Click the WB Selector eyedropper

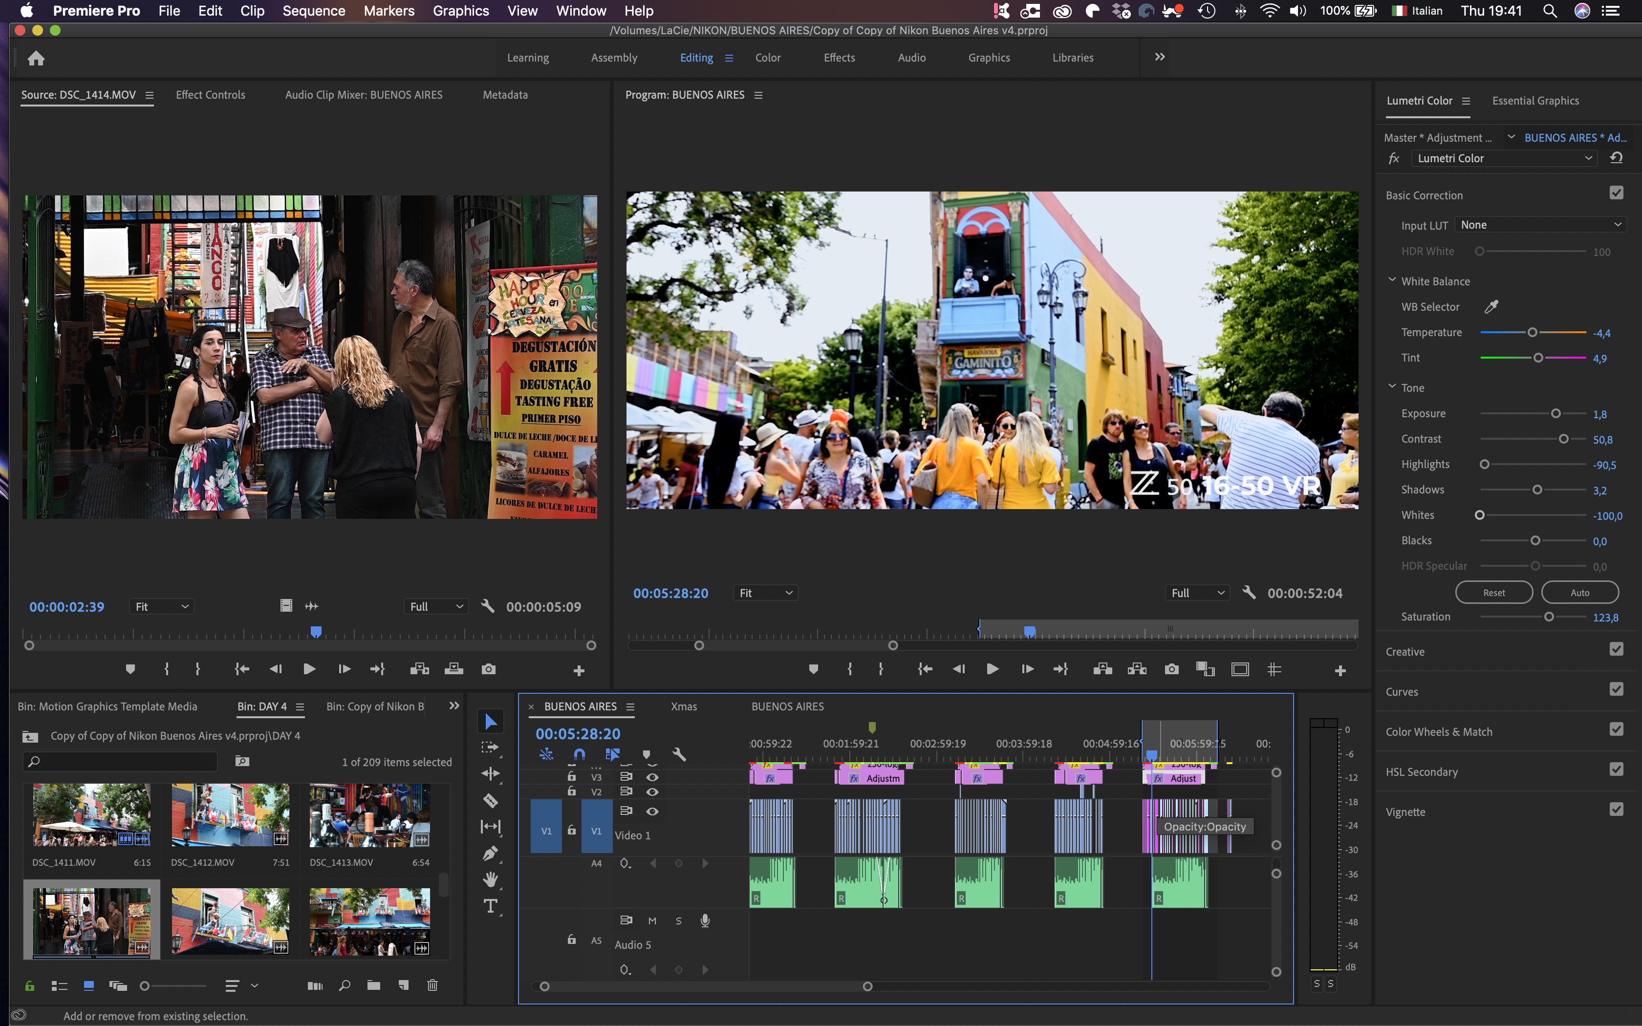click(1491, 307)
